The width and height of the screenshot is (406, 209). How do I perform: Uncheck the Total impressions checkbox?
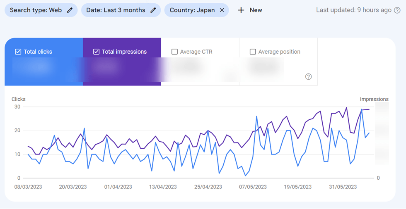96,52
